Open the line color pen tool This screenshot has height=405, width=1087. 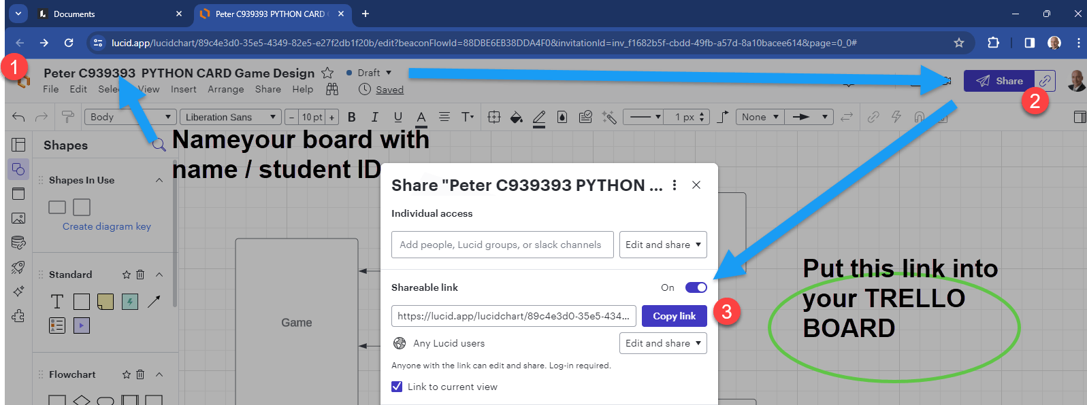(539, 118)
